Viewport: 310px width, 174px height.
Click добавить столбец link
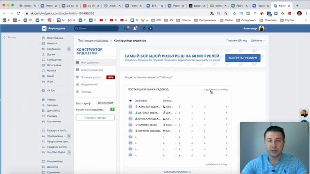(216, 89)
